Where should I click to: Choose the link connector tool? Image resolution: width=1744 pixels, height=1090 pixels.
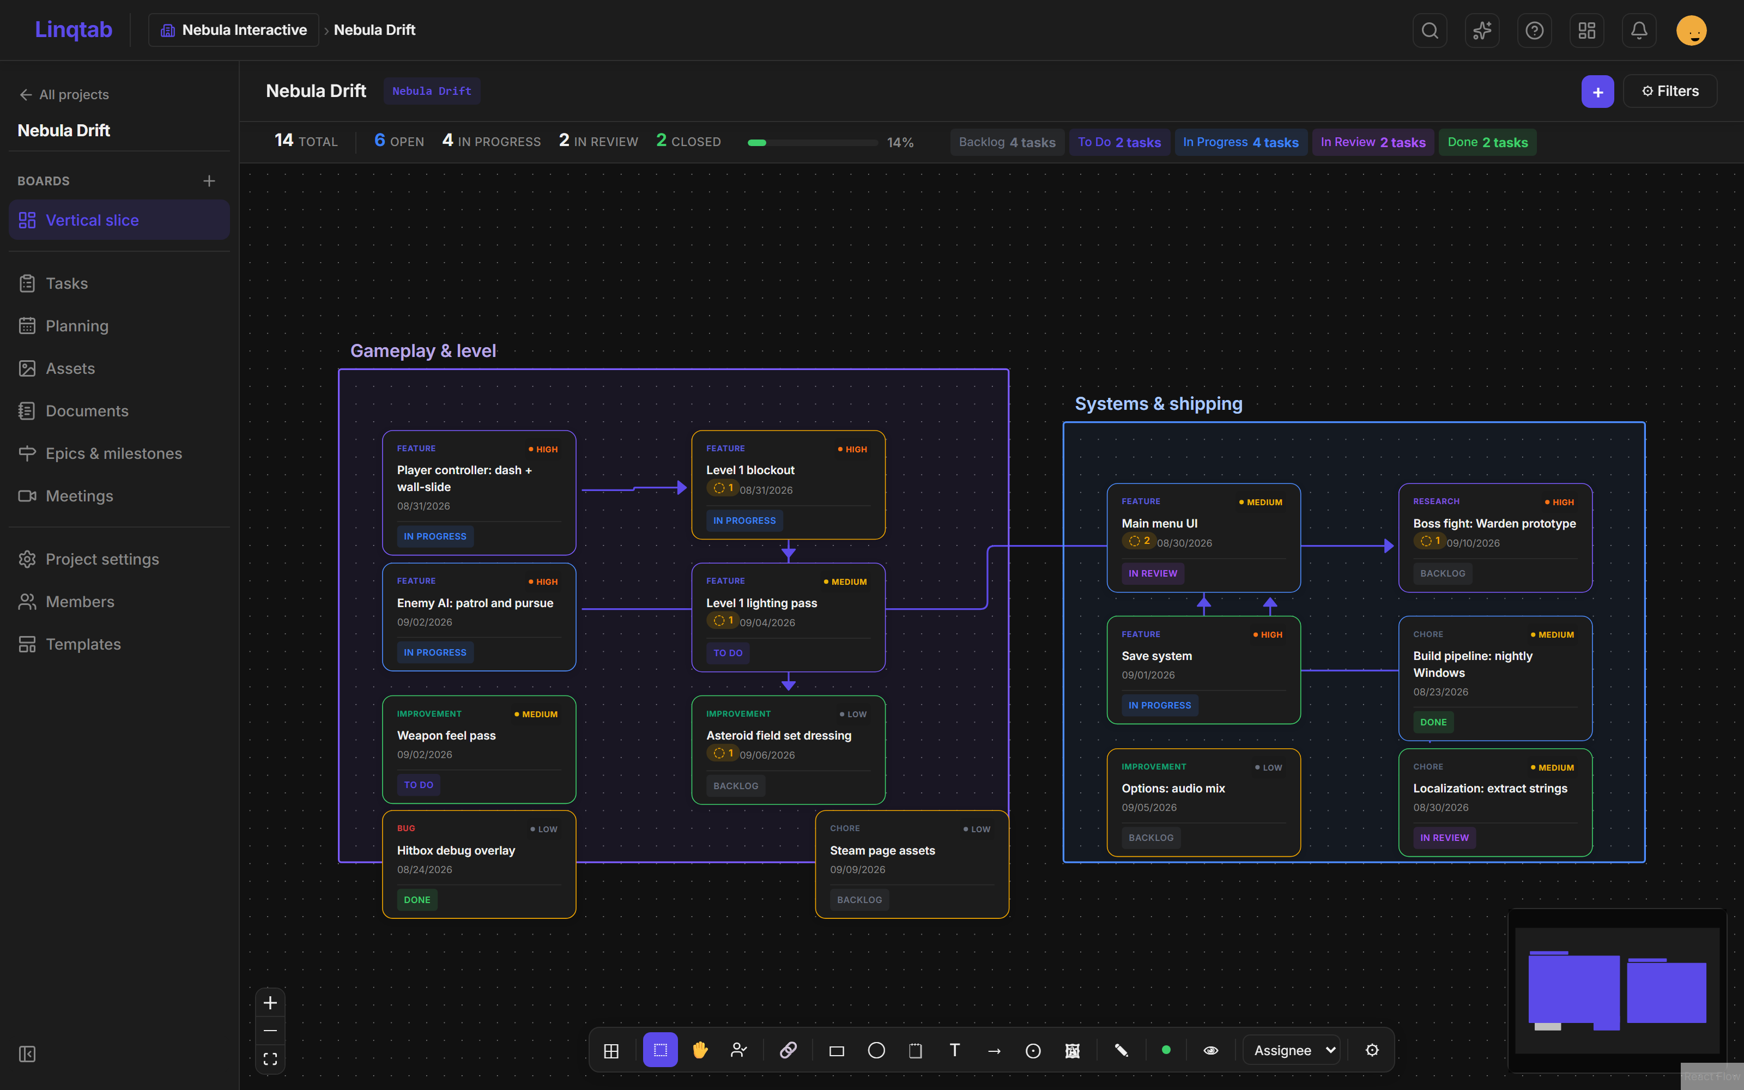[789, 1050]
